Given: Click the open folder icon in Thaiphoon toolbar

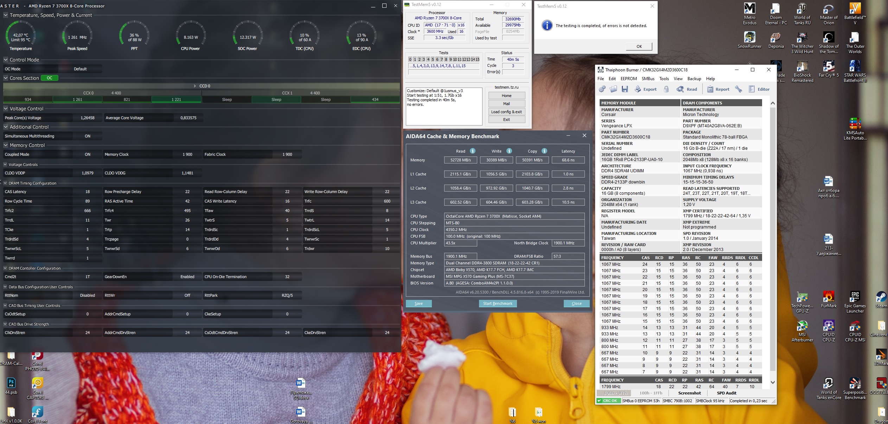Looking at the screenshot, I should pos(613,89).
